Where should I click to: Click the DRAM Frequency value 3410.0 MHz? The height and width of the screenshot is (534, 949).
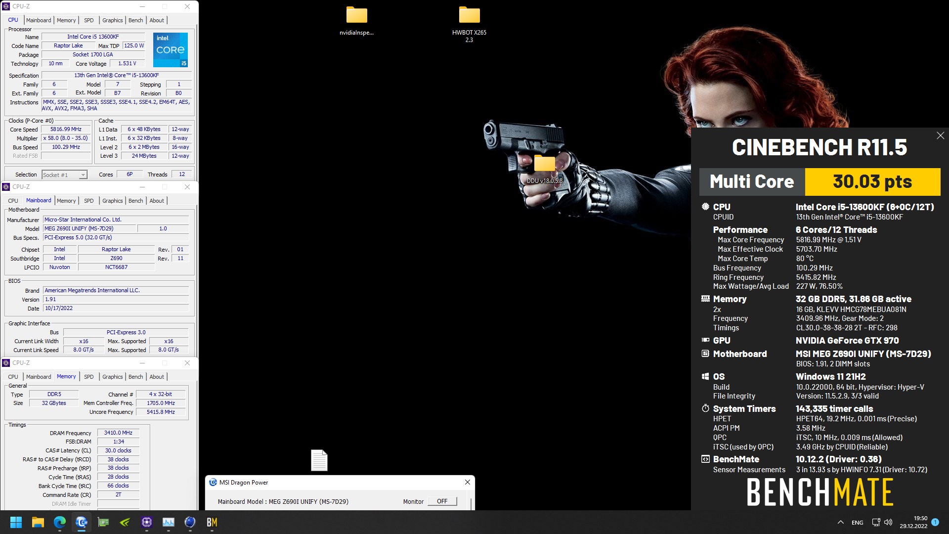118,433
